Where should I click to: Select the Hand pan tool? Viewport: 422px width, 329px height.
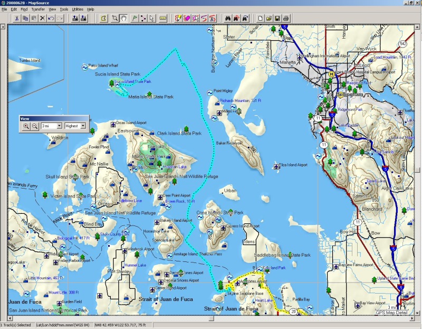(123, 18)
